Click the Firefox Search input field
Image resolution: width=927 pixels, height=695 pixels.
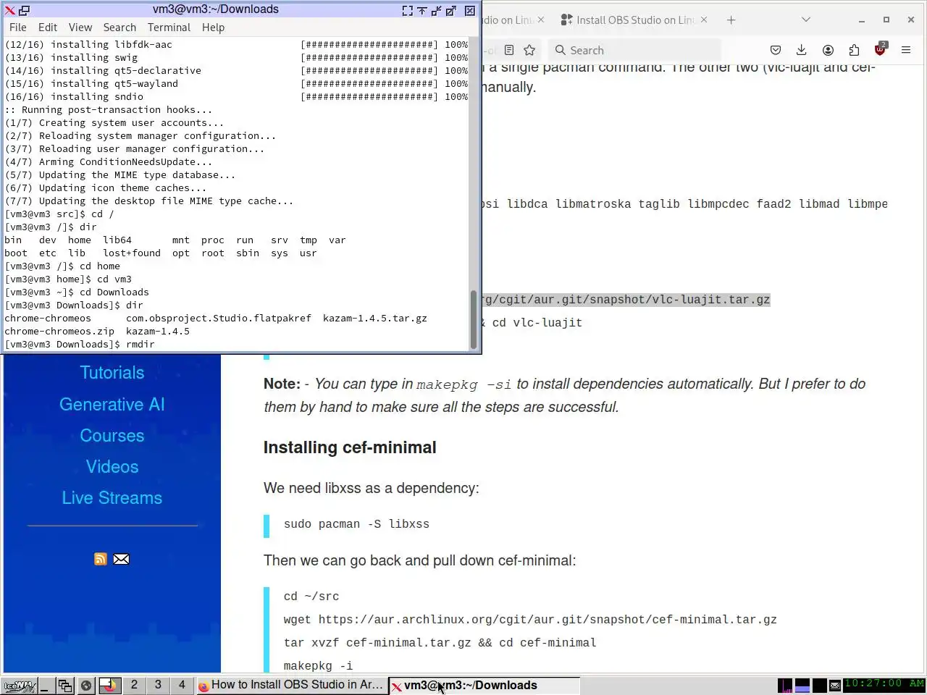coord(635,50)
